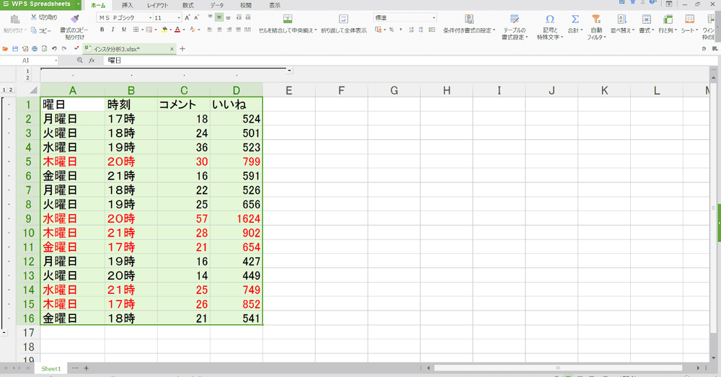Viewport: 721px width, 377px height.
Task: Click the AutoSum sigma icon
Action: [x=575, y=19]
